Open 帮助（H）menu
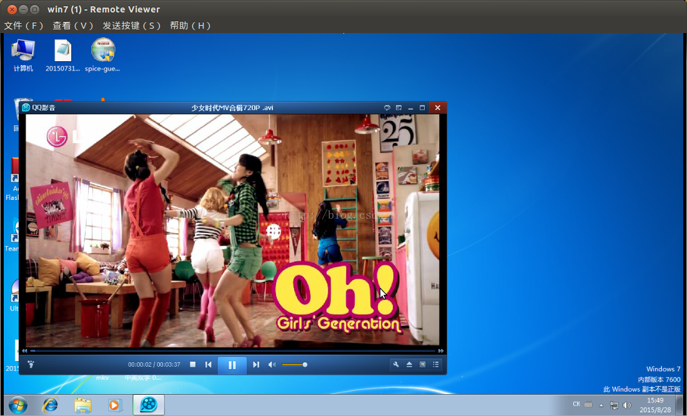The height and width of the screenshot is (416, 687). tap(190, 26)
